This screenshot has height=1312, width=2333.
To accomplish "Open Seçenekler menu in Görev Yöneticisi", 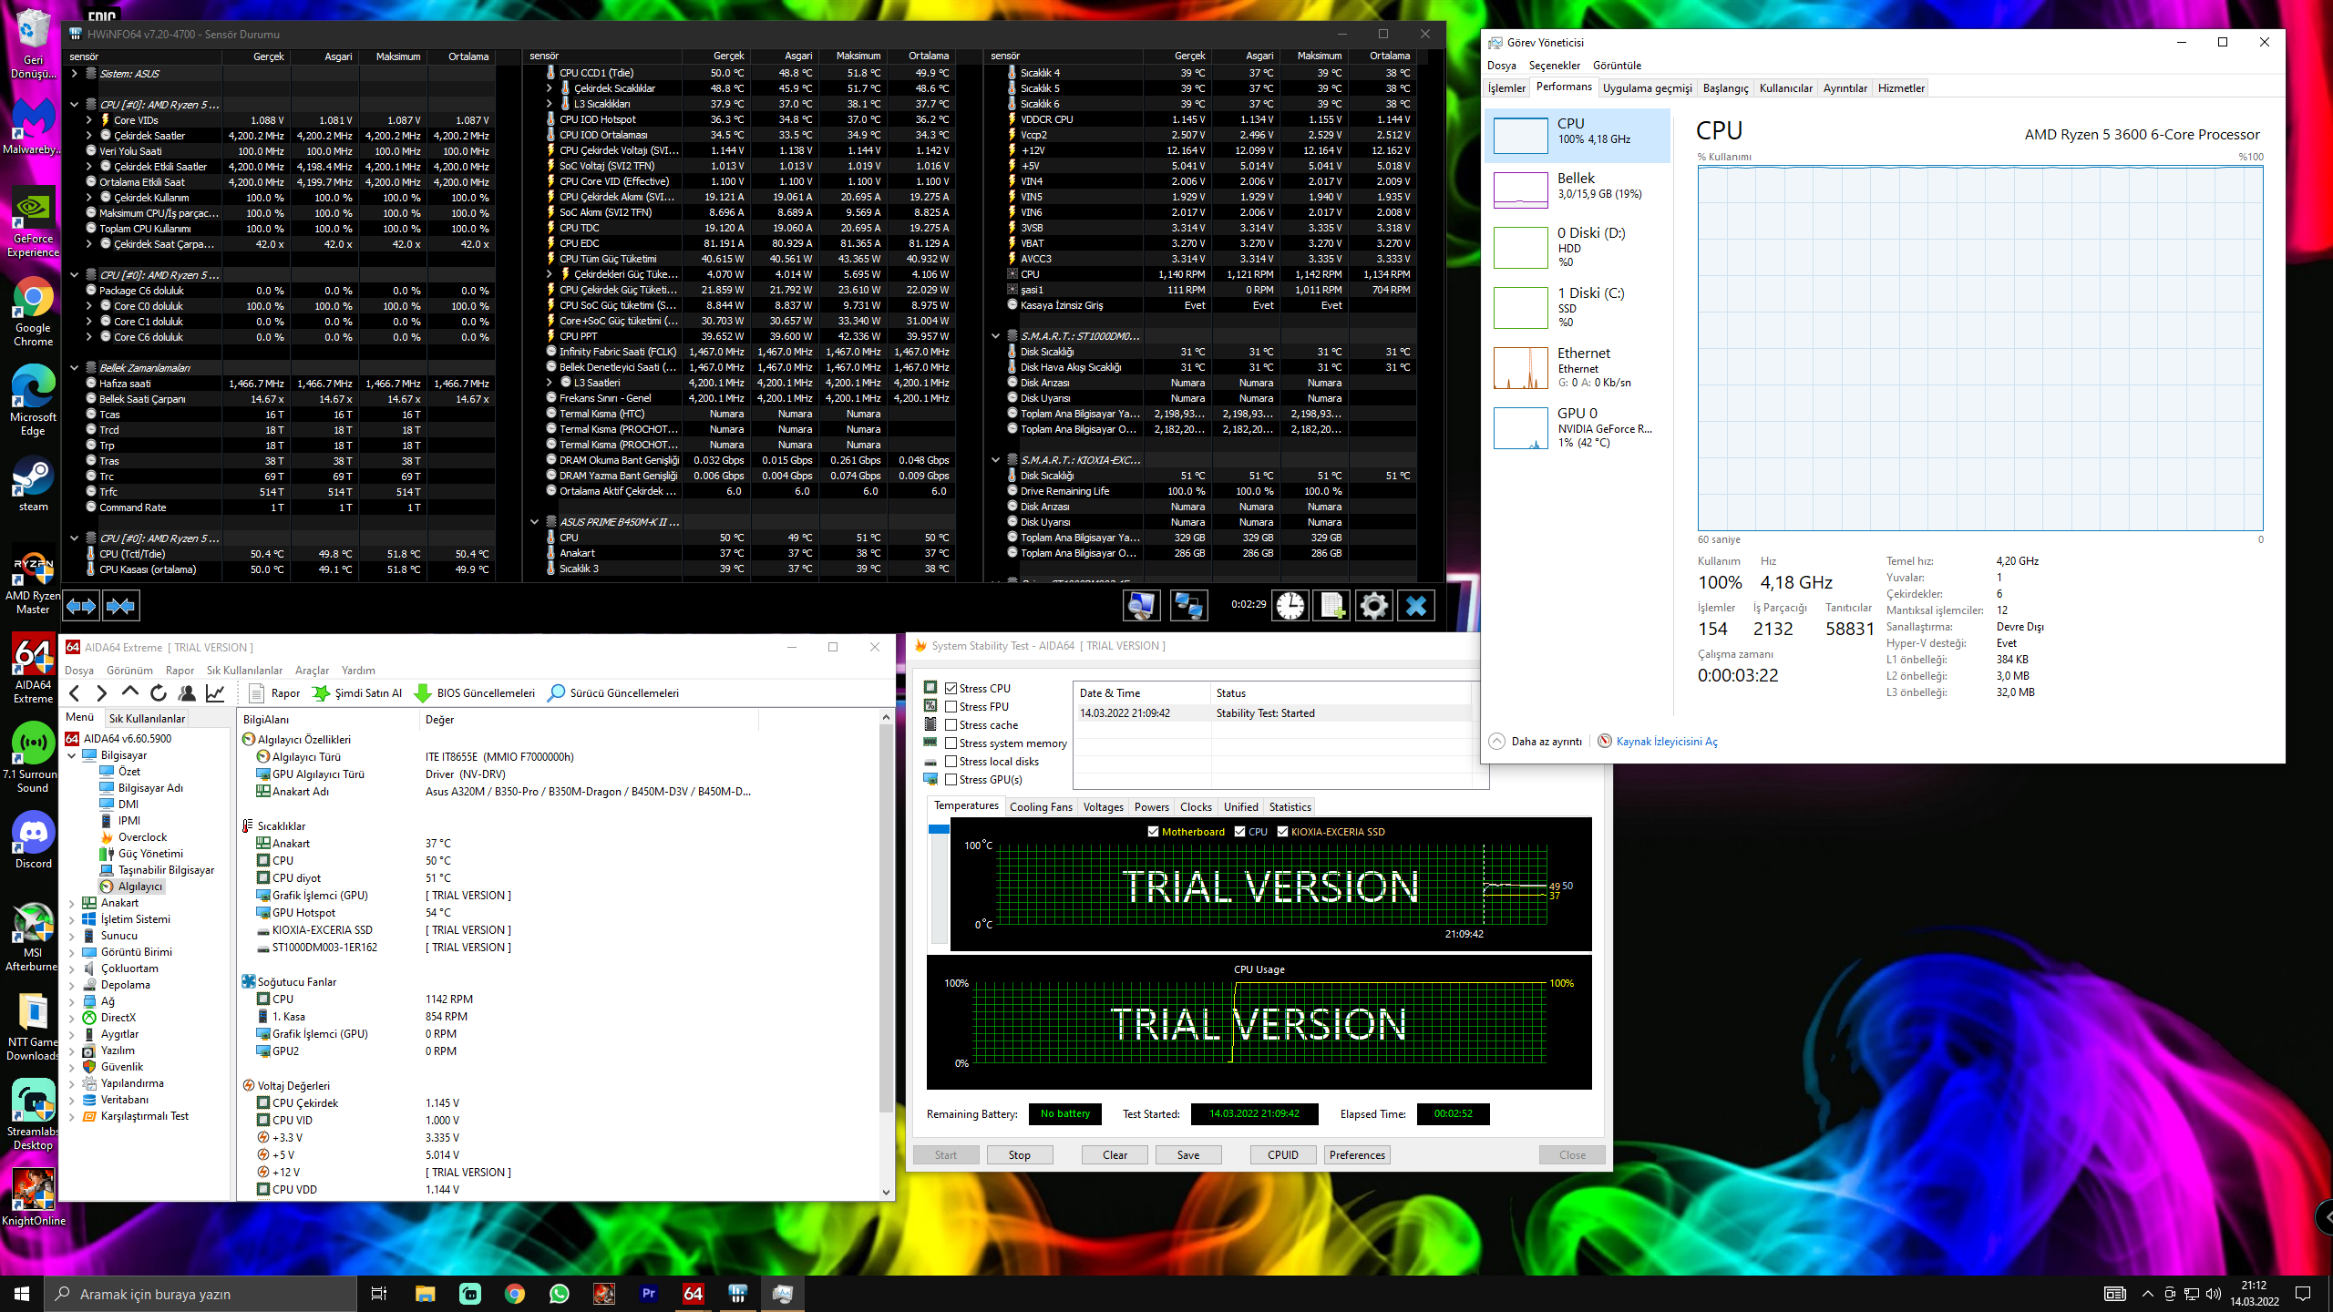I will (x=1554, y=66).
